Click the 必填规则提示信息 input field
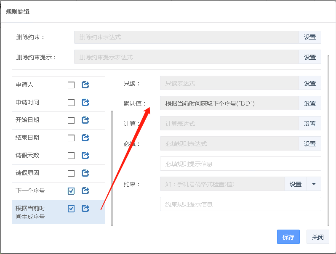336x254 pixels. pos(240,164)
